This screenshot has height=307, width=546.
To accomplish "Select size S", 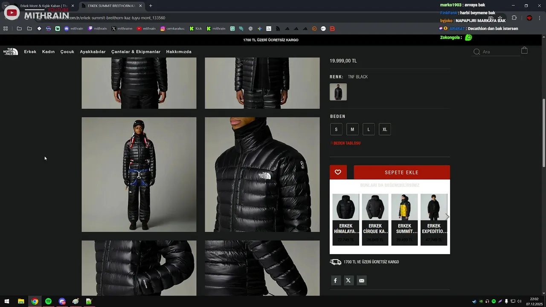I will click(336, 129).
